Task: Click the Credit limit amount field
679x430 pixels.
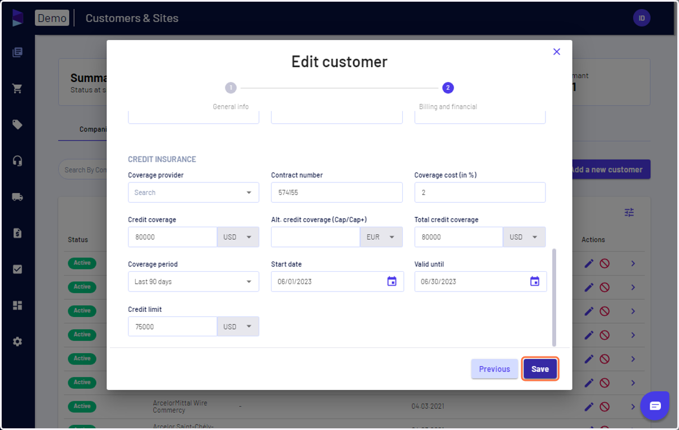Action: [x=173, y=327]
